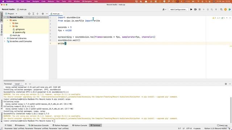232x130 pixels.
Task: Click Add Configuration button
Action: click(179, 9)
